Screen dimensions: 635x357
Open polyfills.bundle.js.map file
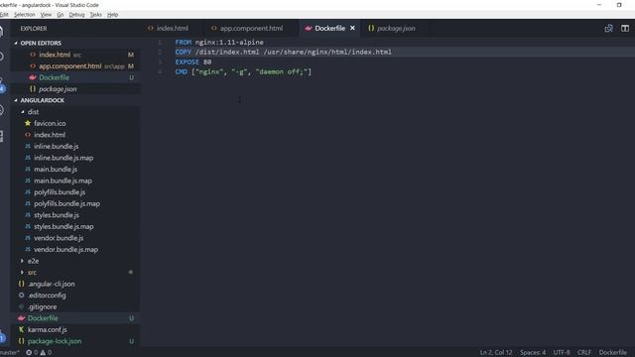66,203
